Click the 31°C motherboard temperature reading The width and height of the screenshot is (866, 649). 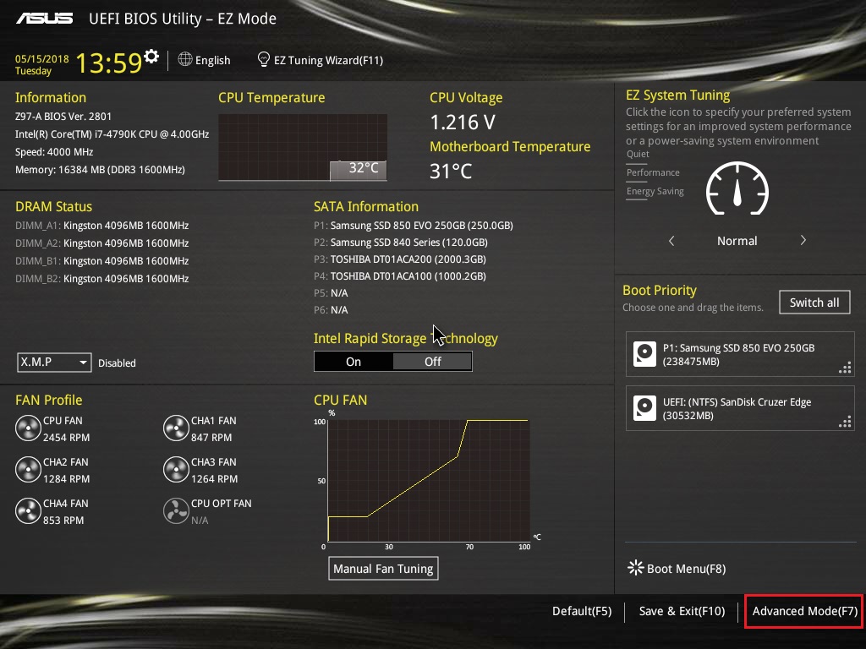[x=451, y=171]
